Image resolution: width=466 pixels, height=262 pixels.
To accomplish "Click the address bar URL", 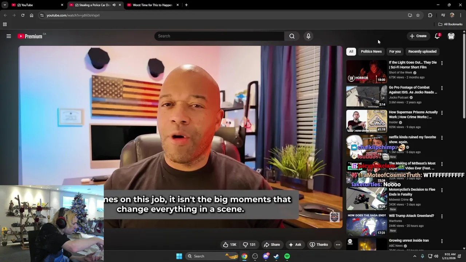I will point(73,15).
